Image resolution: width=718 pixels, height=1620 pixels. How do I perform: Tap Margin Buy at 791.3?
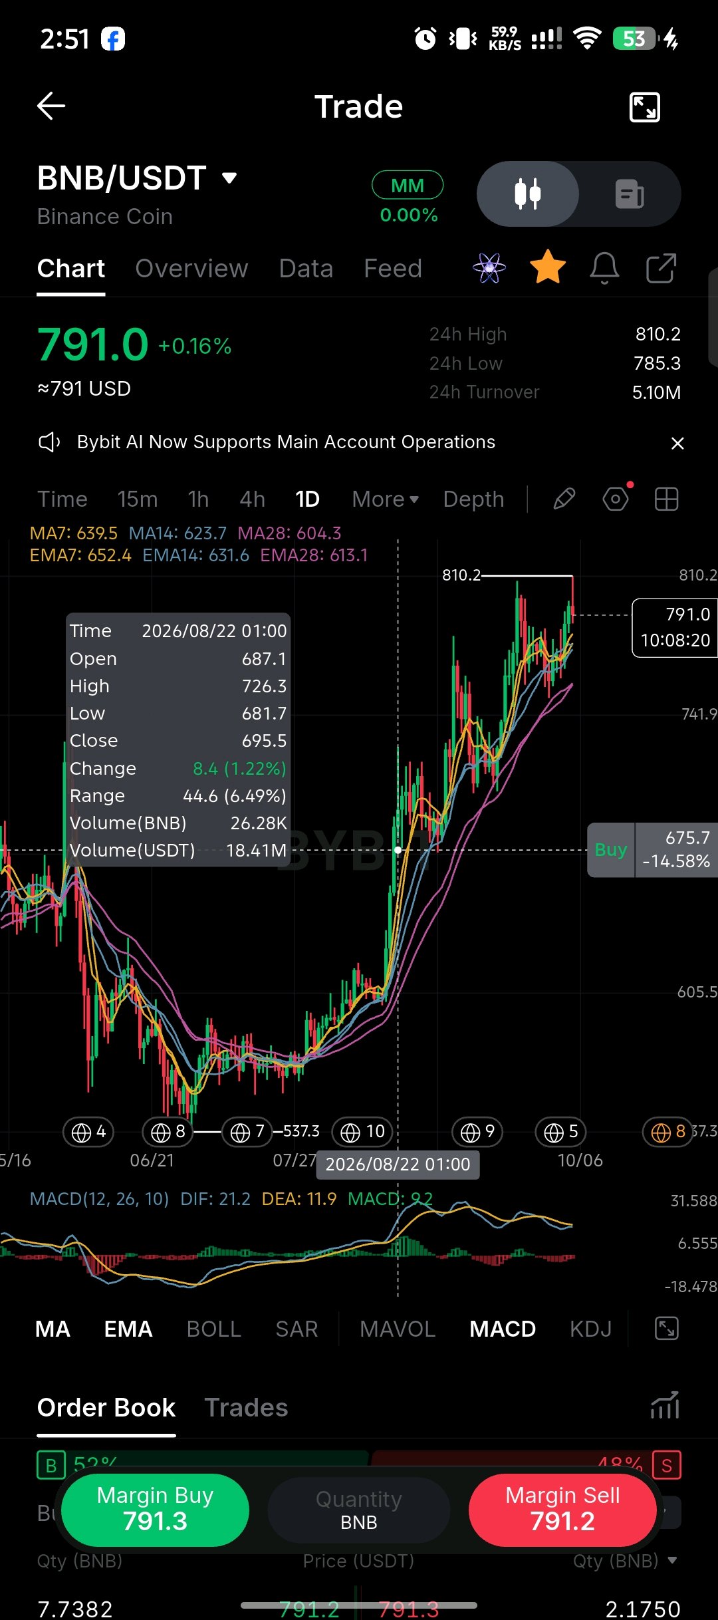[x=155, y=1510]
